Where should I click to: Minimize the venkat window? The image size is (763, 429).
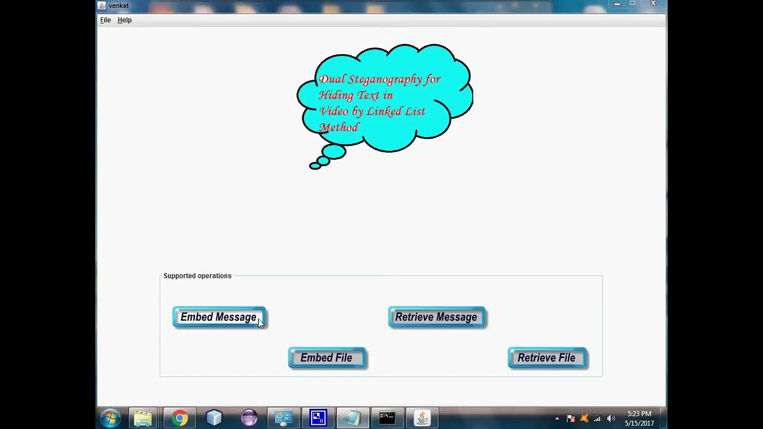coord(618,4)
